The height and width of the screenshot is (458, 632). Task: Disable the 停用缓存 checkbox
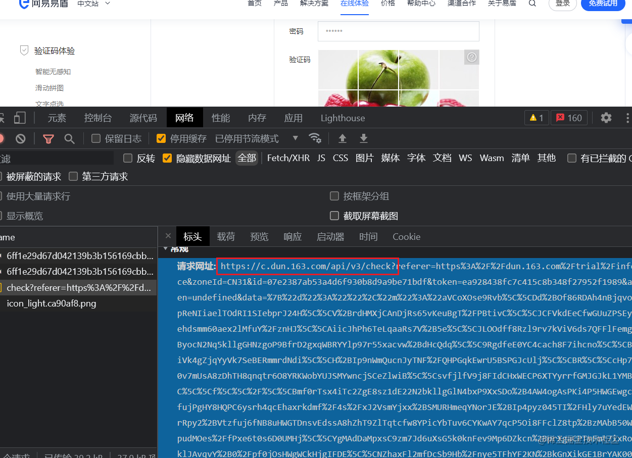[161, 138]
